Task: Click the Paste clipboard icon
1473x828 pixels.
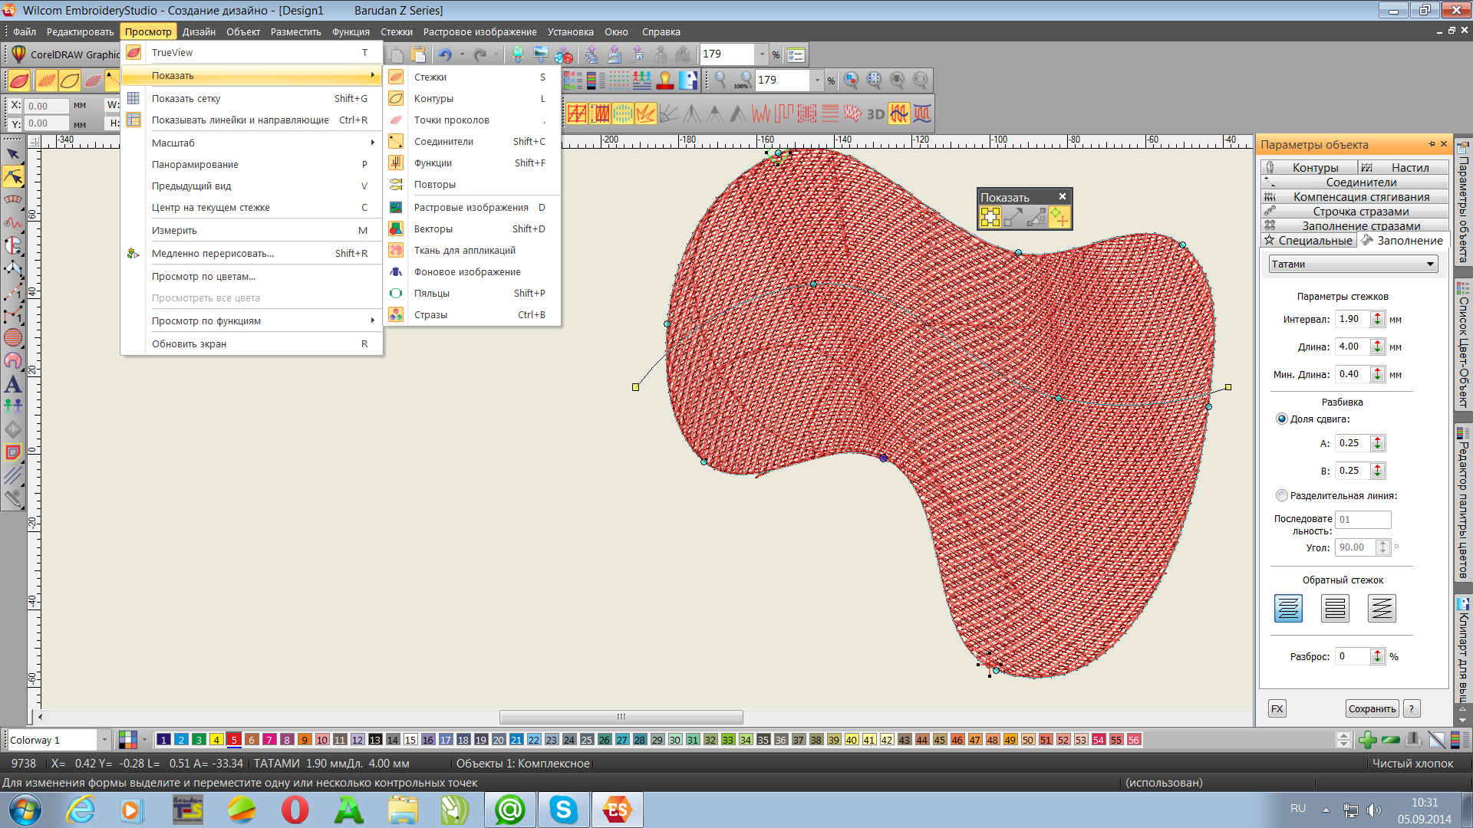Action: pos(418,54)
